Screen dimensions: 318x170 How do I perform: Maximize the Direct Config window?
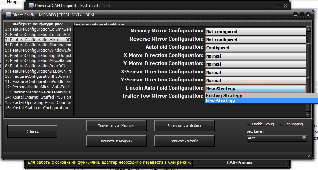pyautogui.click(x=302, y=15)
